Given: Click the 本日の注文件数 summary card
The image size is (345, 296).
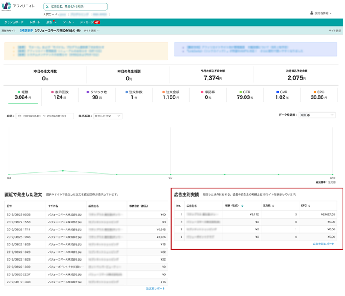Looking at the screenshot, I should coord(45,75).
